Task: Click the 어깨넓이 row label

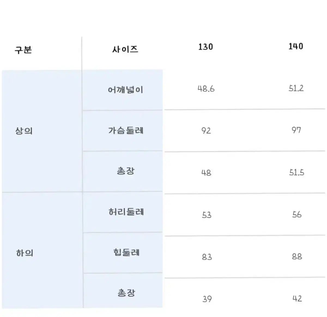Action: click(x=125, y=90)
